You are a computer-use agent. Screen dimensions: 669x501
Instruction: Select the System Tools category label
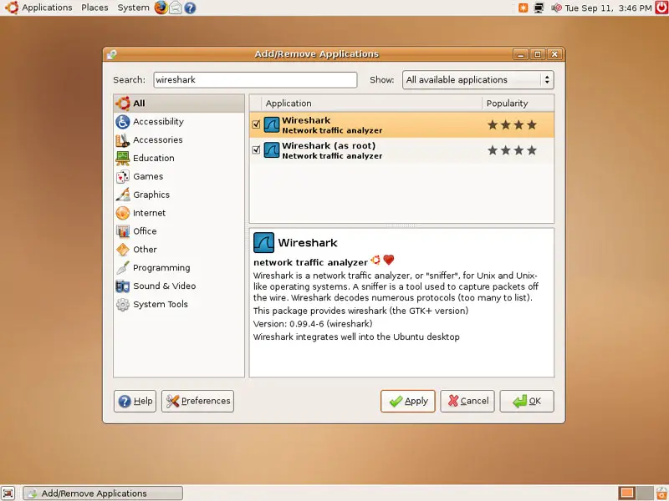pos(161,305)
